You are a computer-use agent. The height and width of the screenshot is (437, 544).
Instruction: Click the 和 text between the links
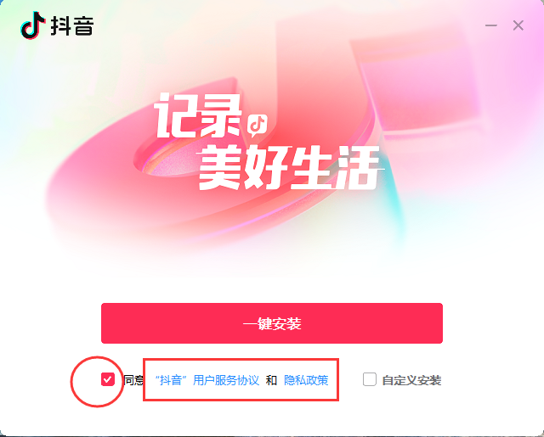point(271,380)
